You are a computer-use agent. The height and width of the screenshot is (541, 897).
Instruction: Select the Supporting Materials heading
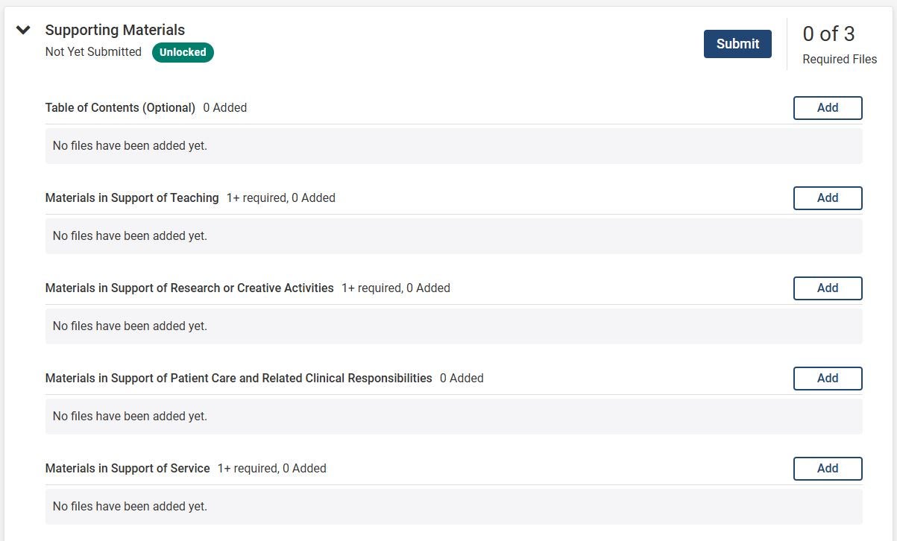tap(115, 30)
